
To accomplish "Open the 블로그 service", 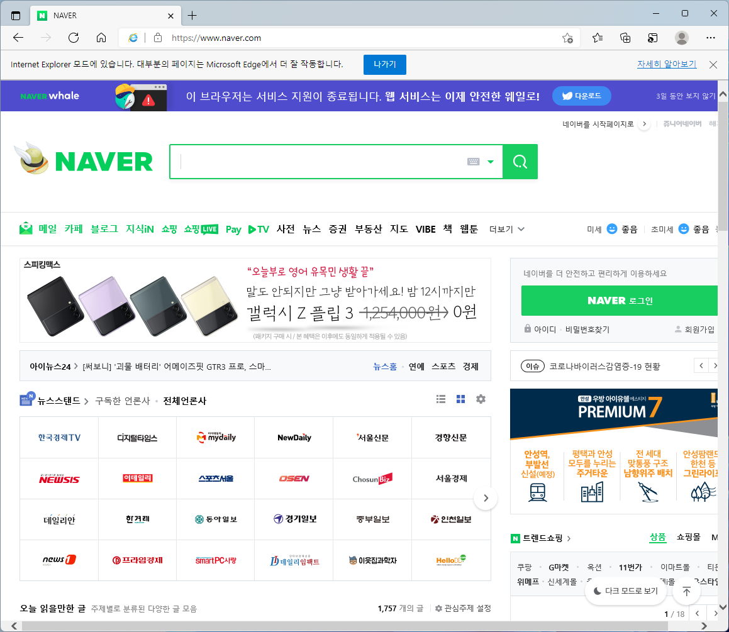I will pos(104,229).
